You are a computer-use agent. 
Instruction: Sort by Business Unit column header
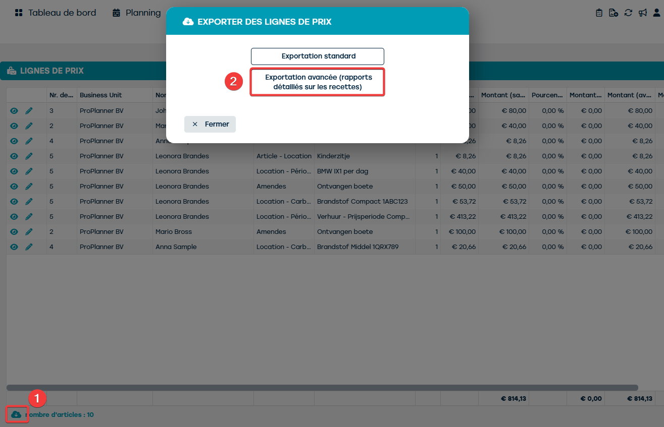coord(115,95)
